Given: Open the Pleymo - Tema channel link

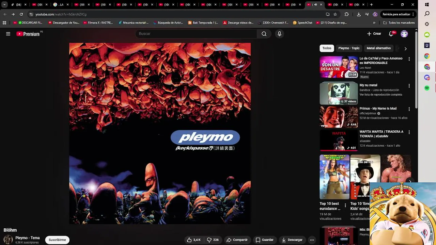Looking at the screenshot, I should coord(28,238).
